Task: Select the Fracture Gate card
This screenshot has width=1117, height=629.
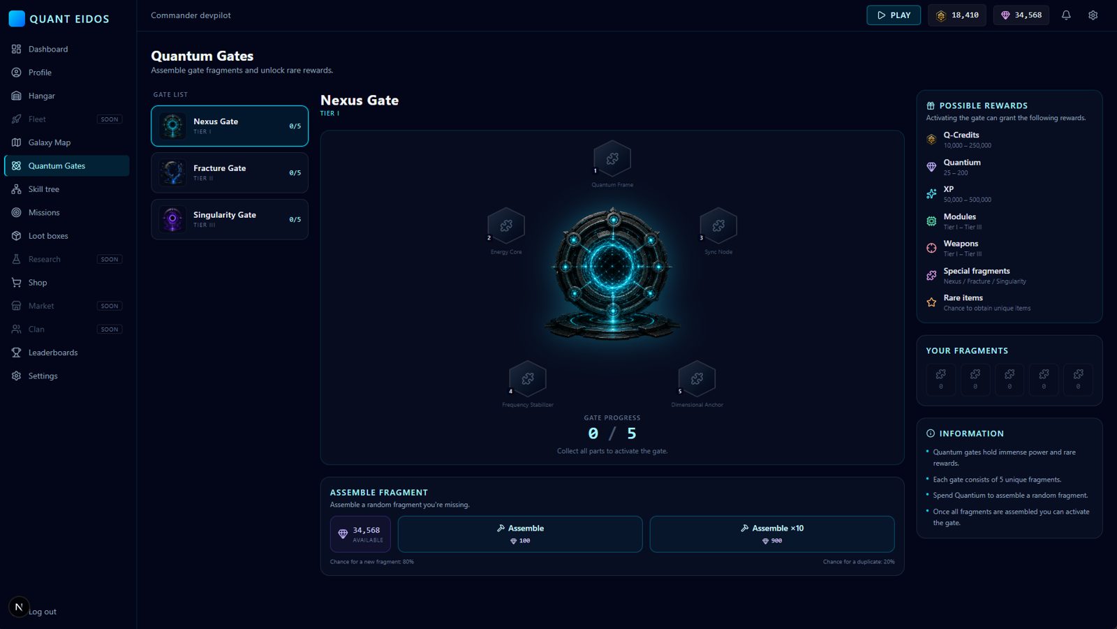Action: [230, 173]
